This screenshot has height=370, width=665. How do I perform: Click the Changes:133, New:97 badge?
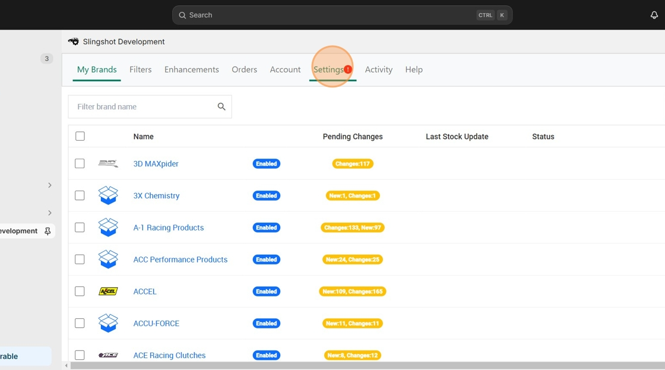click(x=353, y=227)
